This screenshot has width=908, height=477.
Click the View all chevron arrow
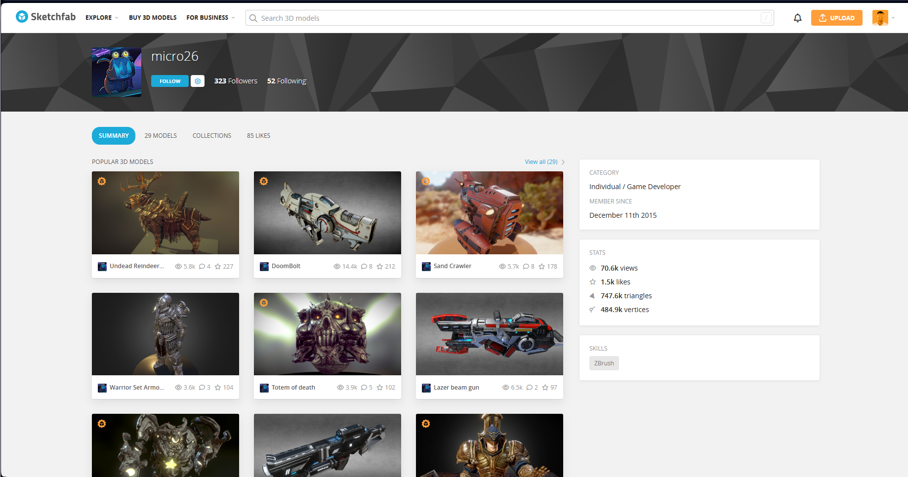pos(563,162)
